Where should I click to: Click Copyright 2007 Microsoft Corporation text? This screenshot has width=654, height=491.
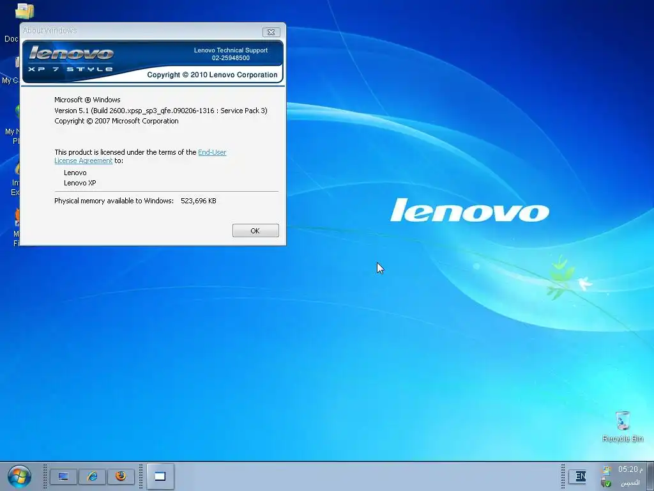click(116, 121)
